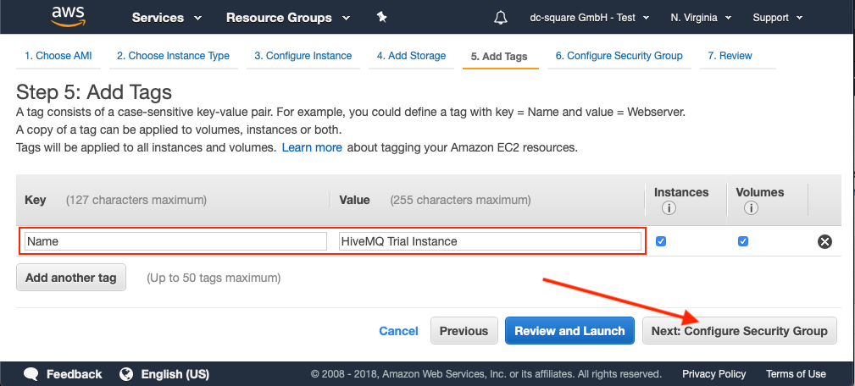The width and height of the screenshot is (855, 386).
Task: Click Add another tag button
Action: click(71, 278)
